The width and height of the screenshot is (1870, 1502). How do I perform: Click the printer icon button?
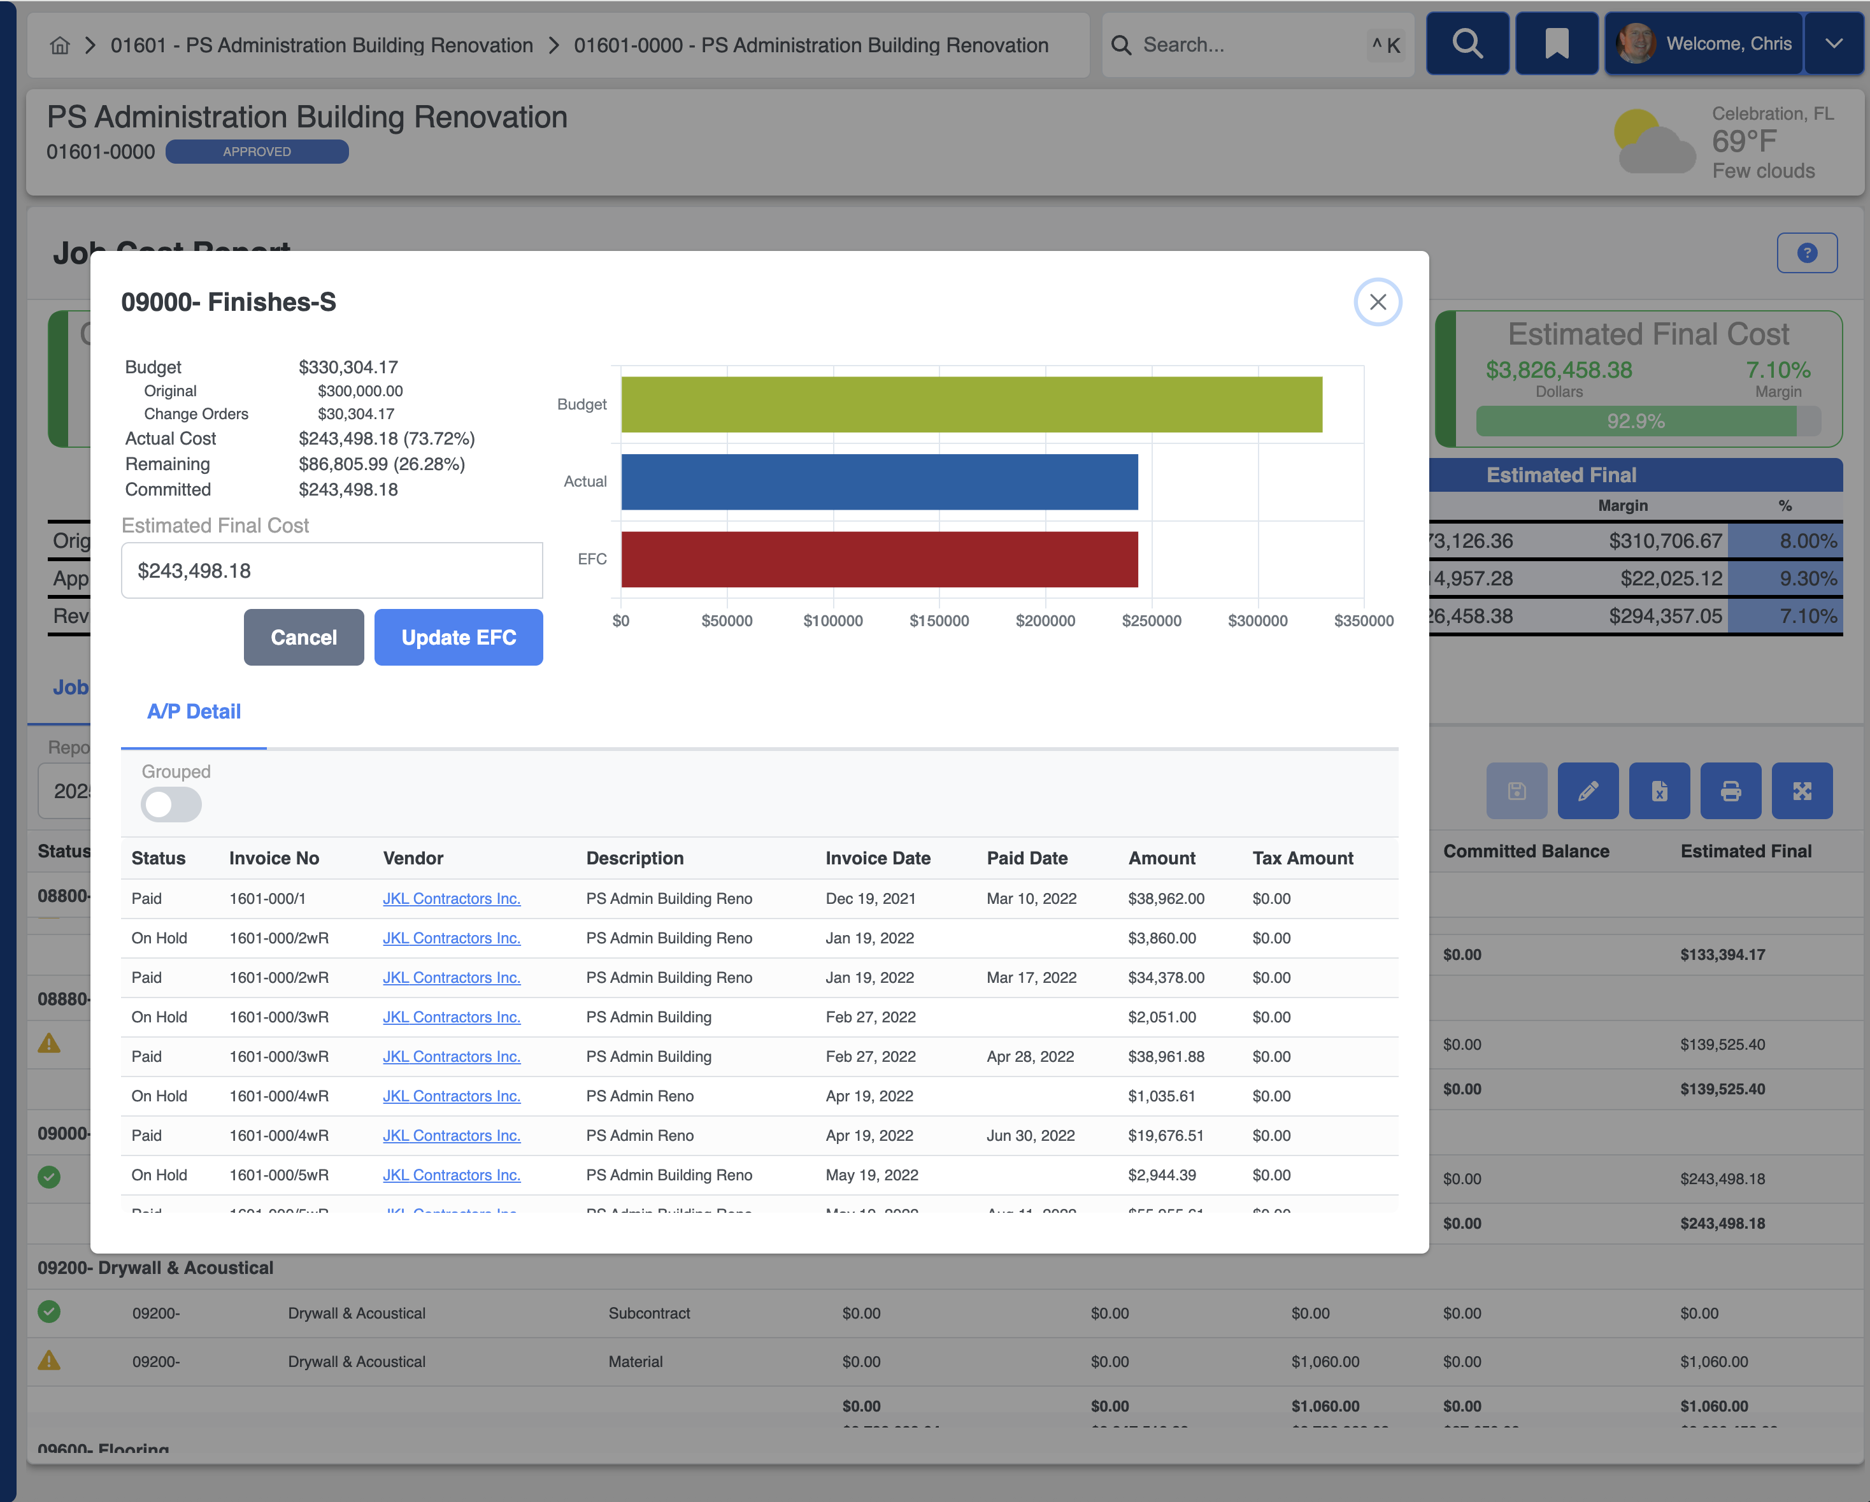point(1731,791)
